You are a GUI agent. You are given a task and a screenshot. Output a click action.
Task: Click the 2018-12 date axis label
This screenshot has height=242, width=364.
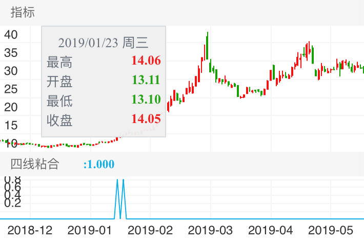point(30,230)
